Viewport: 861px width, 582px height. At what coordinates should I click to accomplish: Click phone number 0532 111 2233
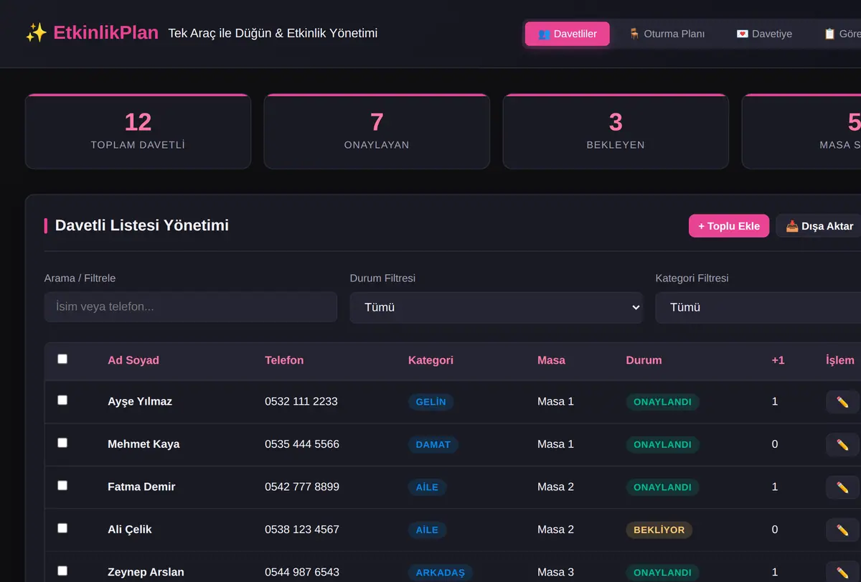(x=301, y=401)
